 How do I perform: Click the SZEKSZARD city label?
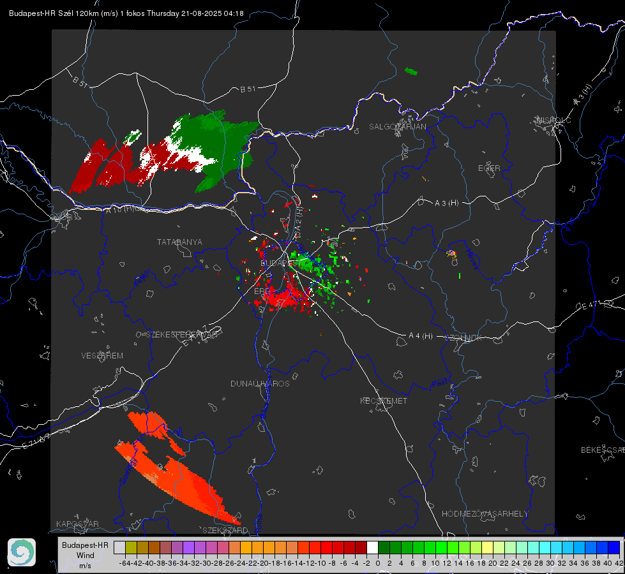[225, 530]
